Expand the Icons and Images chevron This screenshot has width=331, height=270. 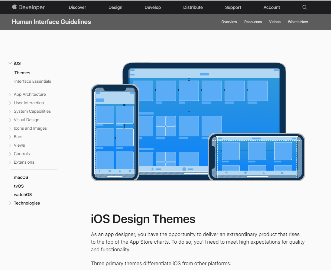click(x=10, y=128)
